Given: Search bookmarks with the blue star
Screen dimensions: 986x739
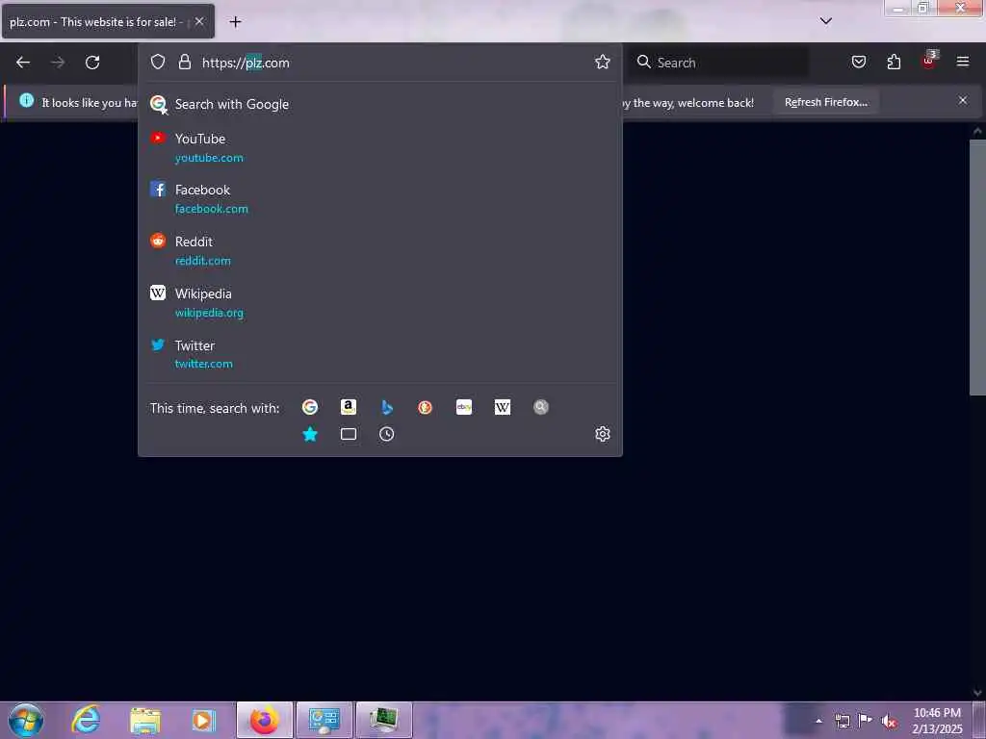Looking at the screenshot, I should click(309, 434).
